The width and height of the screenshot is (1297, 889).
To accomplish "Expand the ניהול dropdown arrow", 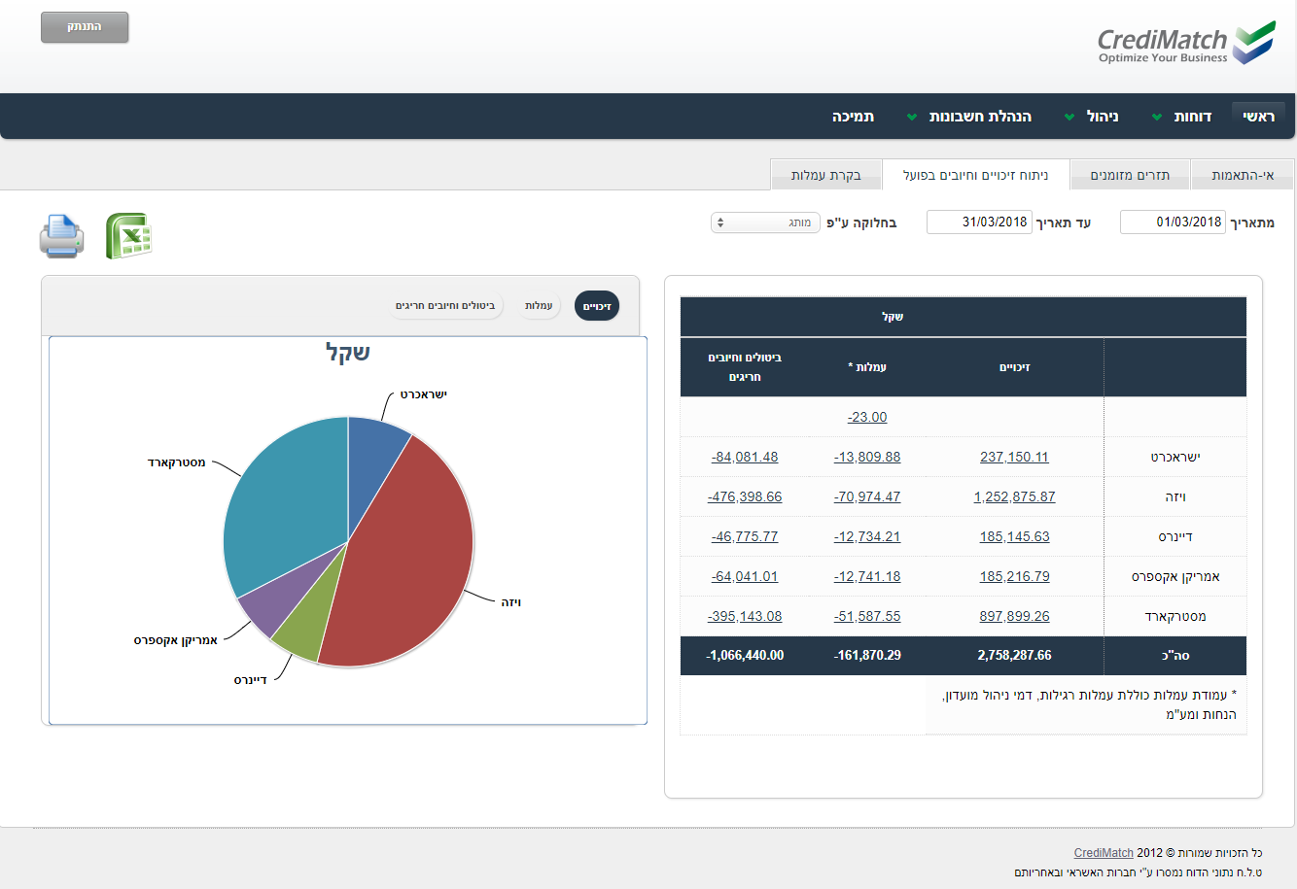I will coord(1069,118).
